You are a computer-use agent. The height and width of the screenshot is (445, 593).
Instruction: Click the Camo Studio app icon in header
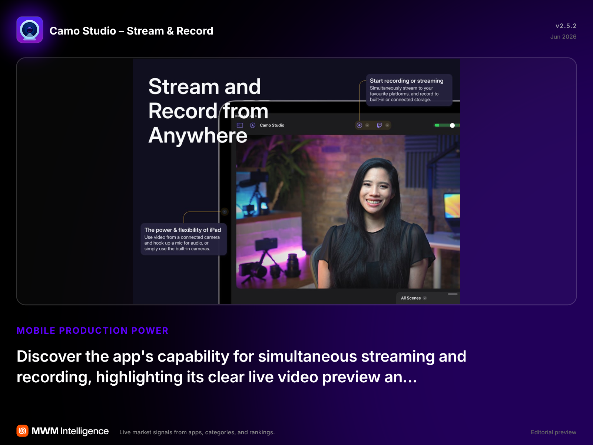click(30, 30)
